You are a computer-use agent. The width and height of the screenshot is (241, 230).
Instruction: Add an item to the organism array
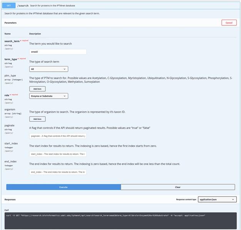click(x=37, y=119)
